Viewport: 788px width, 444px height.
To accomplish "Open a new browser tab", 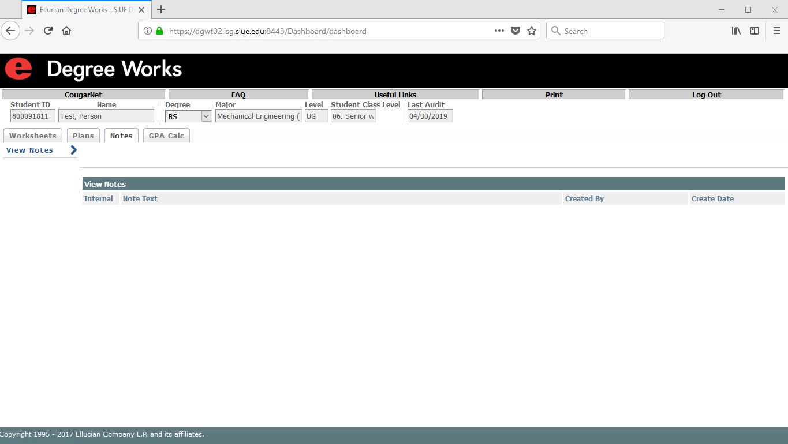I will pos(161,10).
